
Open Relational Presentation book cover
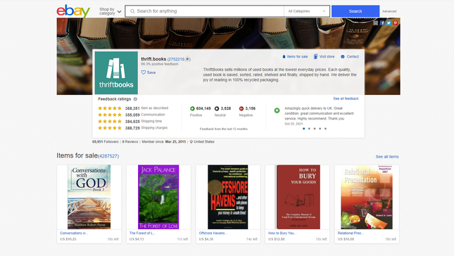(367, 197)
